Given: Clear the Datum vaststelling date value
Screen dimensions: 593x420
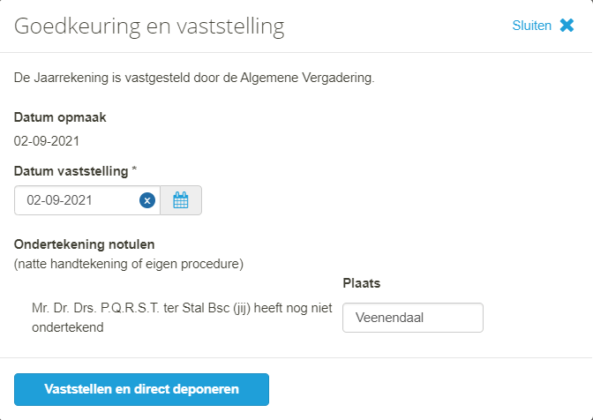Looking at the screenshot, I should pyautogui.click(x=147, y=200).
